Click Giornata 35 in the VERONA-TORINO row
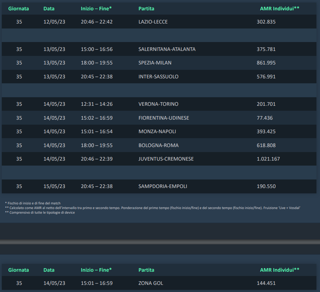Viewport: 320px width, 292px height. point(19,104)
